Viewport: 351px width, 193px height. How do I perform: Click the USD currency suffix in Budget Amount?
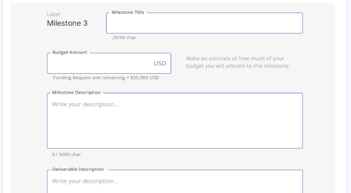(x=160, y=64)
